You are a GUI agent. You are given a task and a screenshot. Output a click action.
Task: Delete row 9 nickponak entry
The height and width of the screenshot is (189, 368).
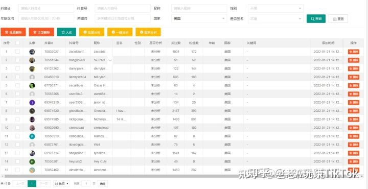[354, 120]
